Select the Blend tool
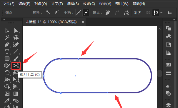This screenshot has height=108, width=178. tap(16, 101)
